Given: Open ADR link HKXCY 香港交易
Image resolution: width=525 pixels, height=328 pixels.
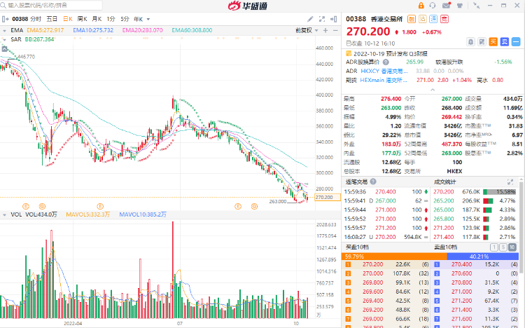Looking at the screenshot, I should [384, 71].
